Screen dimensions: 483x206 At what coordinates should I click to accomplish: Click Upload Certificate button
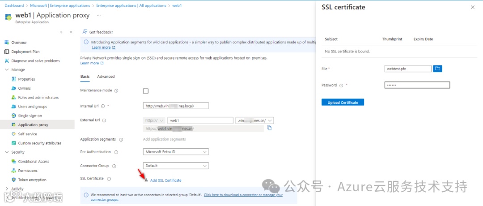tap(343, 103)
